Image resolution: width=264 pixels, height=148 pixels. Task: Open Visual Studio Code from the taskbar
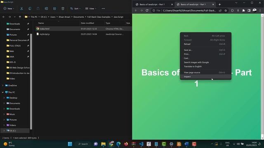[x=141, y=144]
